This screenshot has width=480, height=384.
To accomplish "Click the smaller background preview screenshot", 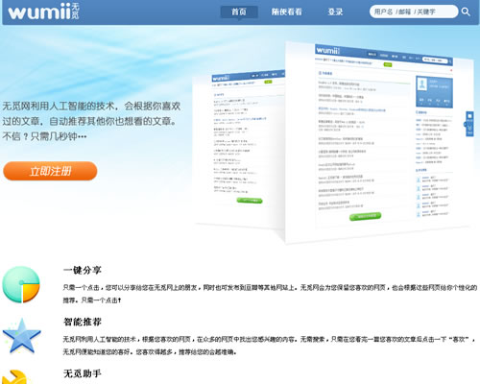I will click(239, 149).
